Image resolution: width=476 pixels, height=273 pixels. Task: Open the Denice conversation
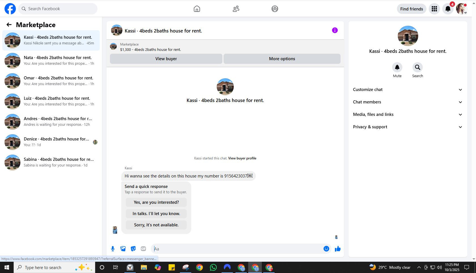[x=51, y=142]
